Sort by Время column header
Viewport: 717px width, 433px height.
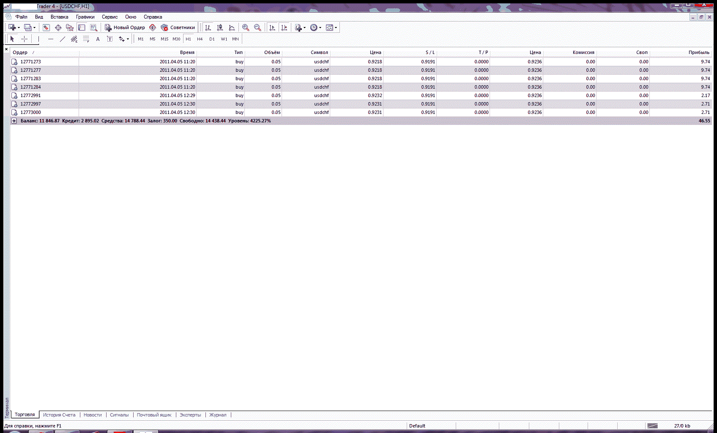(x=138, y=52)
